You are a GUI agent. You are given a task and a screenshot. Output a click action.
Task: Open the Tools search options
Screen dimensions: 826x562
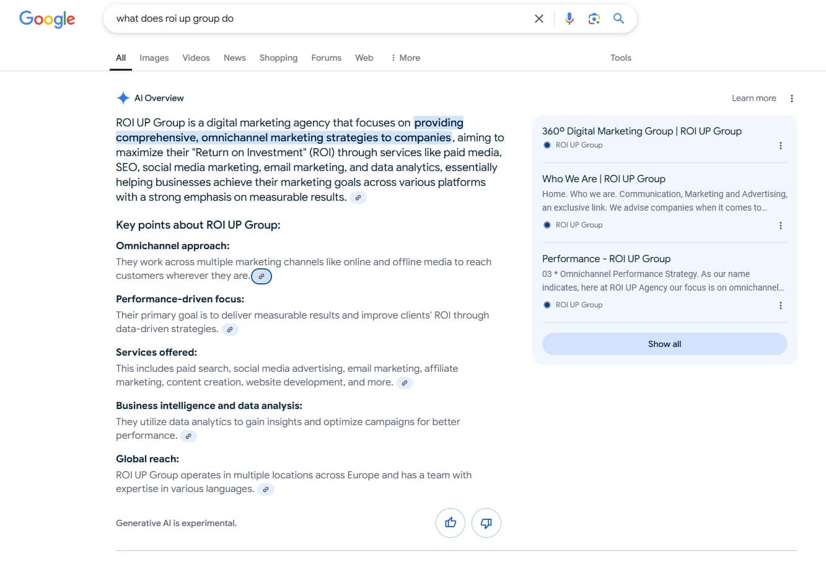pos(620,58)
